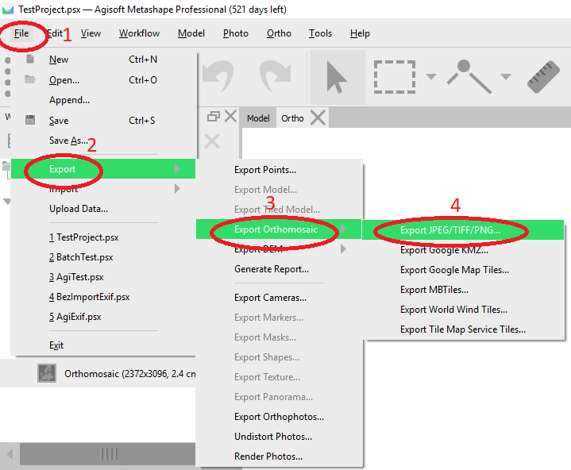Choose Save As... from File menu
This screenshot has height=470, width=571.
(x=103, y=141)
